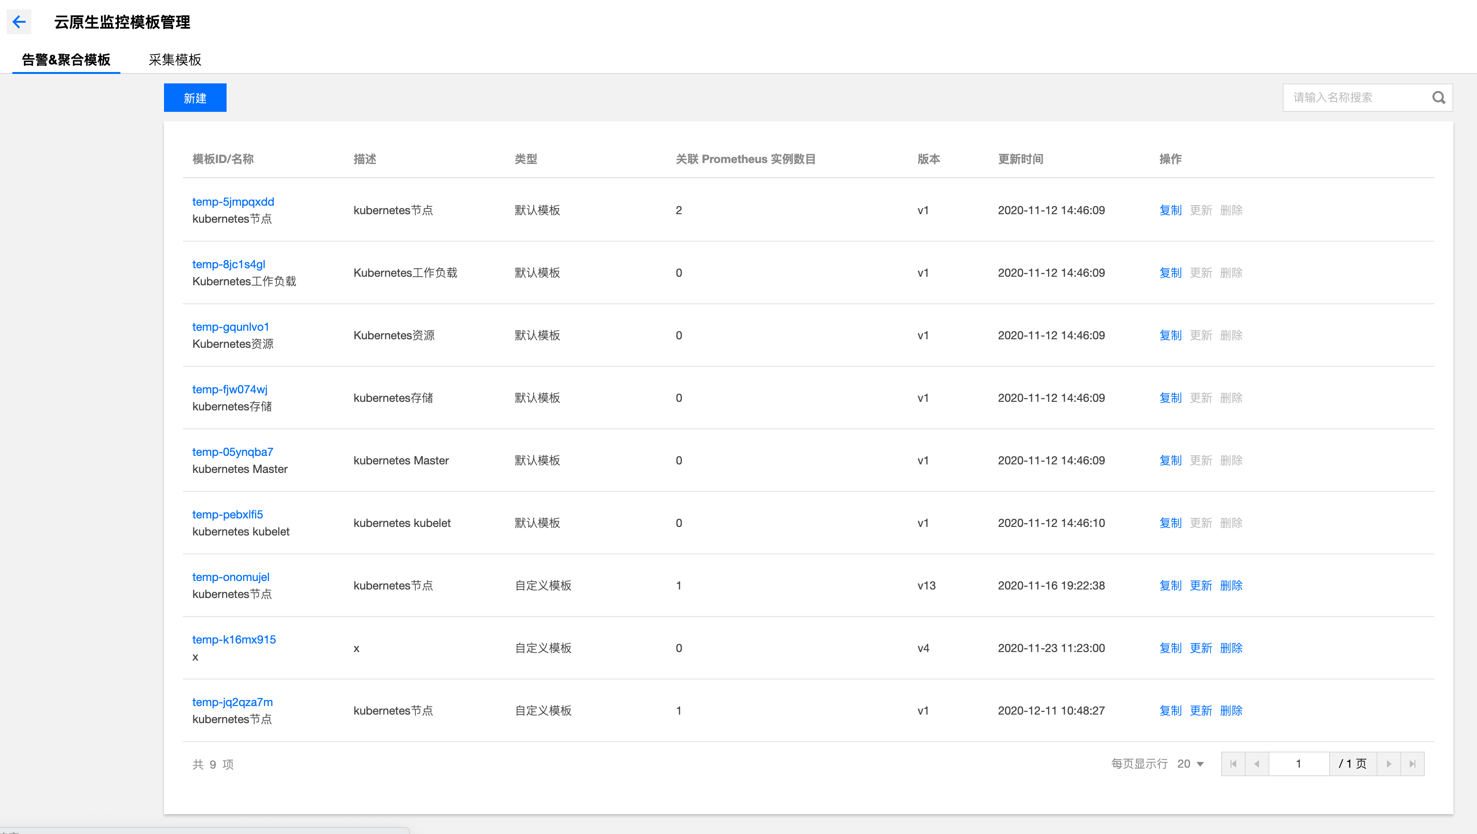
Task: Click the 新建 button
Action: coord(195,98)
